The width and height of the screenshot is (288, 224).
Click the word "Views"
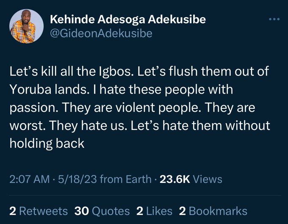point(207,180)
